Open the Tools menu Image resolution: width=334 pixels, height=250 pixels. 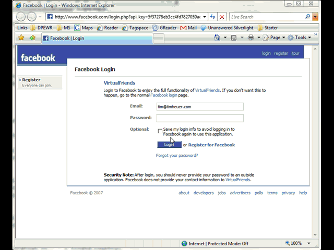(x=299, y=37)
